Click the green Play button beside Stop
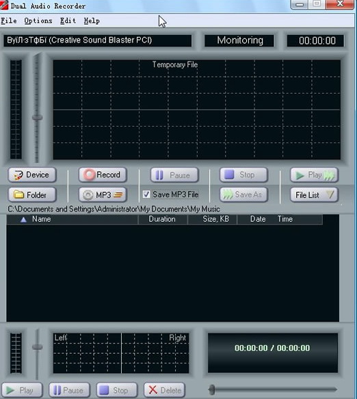357x399 pixels. click(315, 175)
